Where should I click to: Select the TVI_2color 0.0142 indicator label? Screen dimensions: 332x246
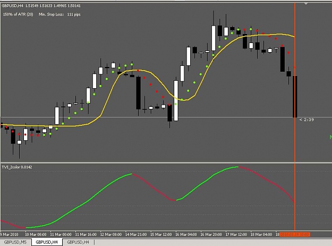click(x=17, y=167)
